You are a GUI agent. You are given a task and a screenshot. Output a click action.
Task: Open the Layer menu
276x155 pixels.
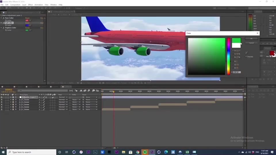24,5
